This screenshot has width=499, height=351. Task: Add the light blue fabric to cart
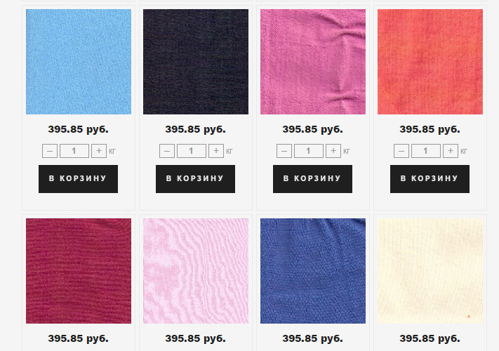coord(79,179)
